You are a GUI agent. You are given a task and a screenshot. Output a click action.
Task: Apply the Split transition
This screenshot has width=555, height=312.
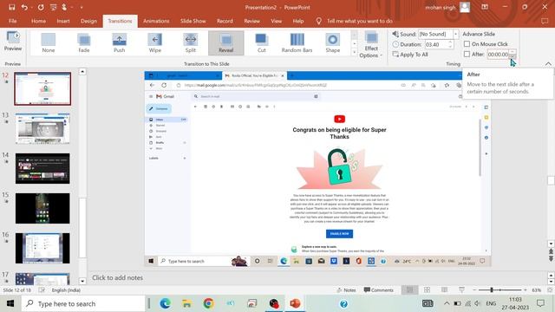tap(191, 42)
